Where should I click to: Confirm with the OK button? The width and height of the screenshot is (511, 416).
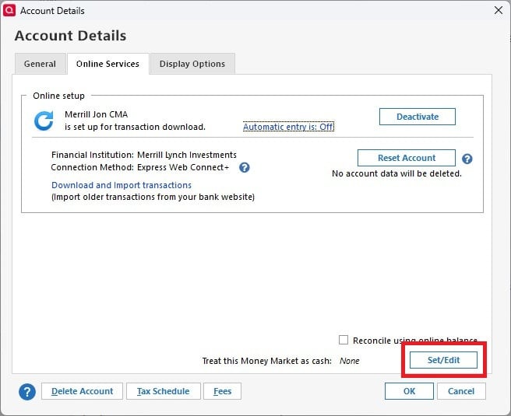coord(409,391)
